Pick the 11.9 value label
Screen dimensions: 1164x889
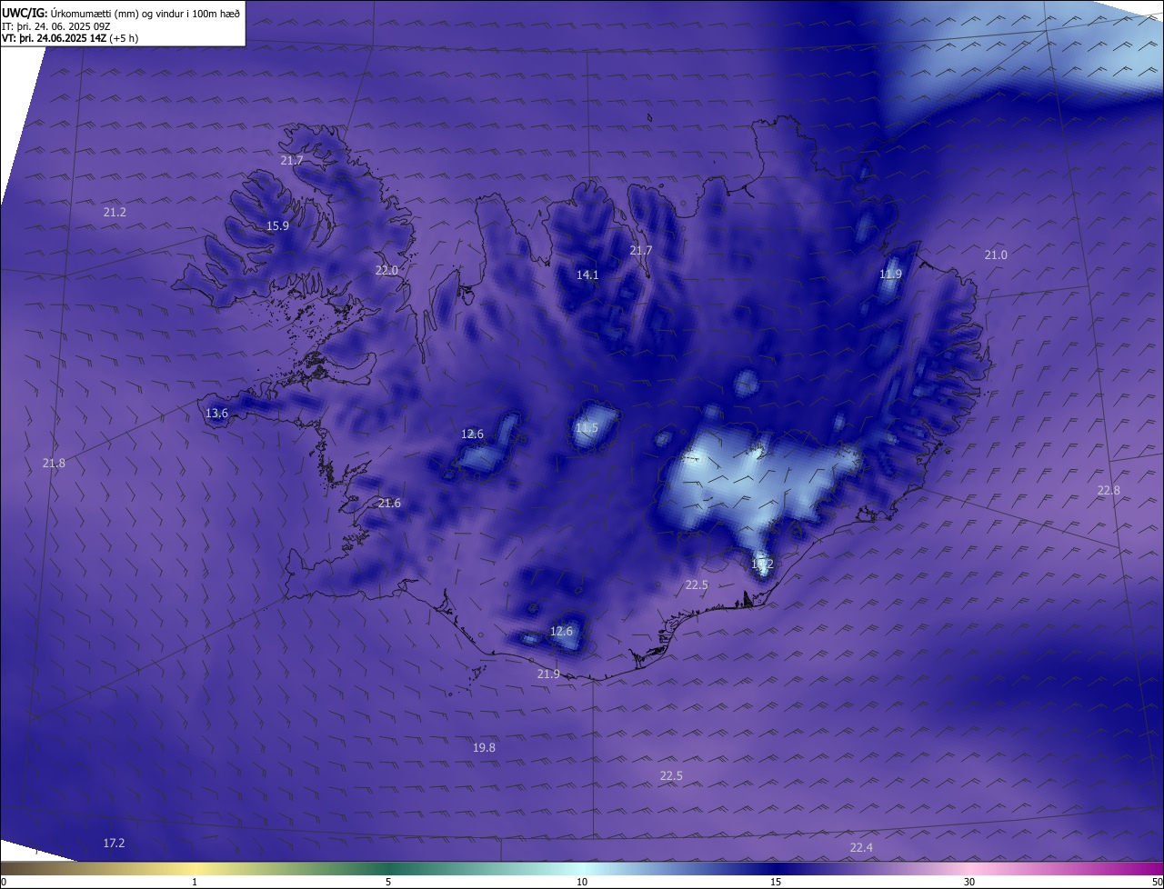890,274
